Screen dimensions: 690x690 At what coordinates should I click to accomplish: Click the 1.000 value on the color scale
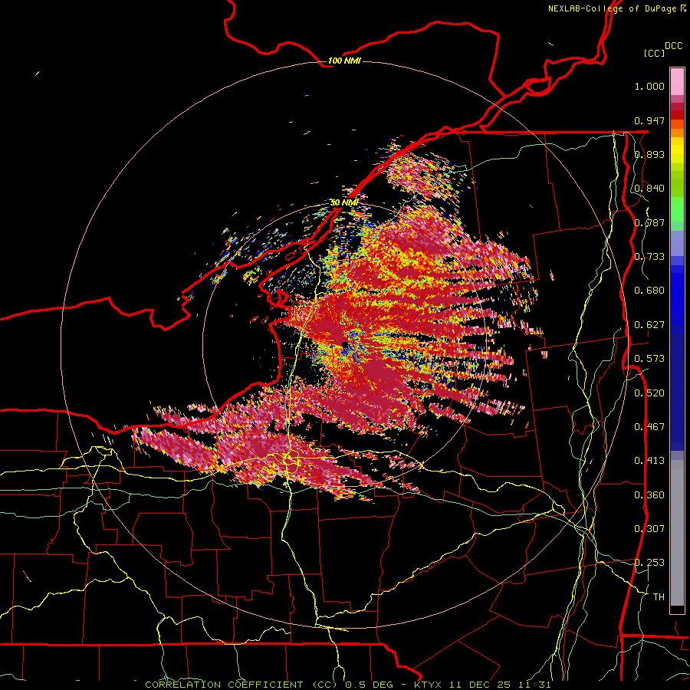tap(649, 87)
